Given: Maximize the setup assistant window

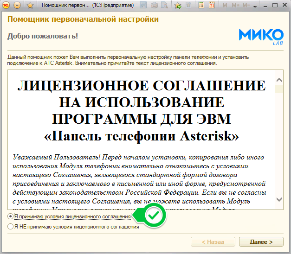Looking at the screenshot, I should pos(275,5).
